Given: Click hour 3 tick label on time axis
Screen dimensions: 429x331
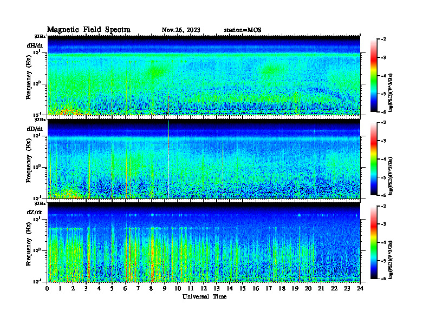Looking at the screenshot, I should [86, 289].
